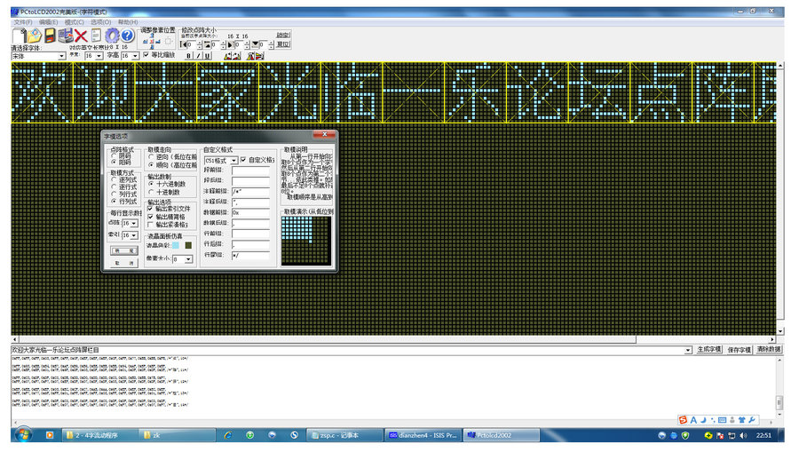Toggle bold with the B button
The image size is (799, 452).
pyautogui.click(x=188, y=55)
